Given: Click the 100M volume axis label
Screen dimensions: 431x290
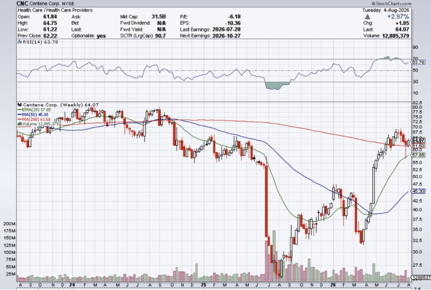Looking at the screenshot, I should click(9, 252).
